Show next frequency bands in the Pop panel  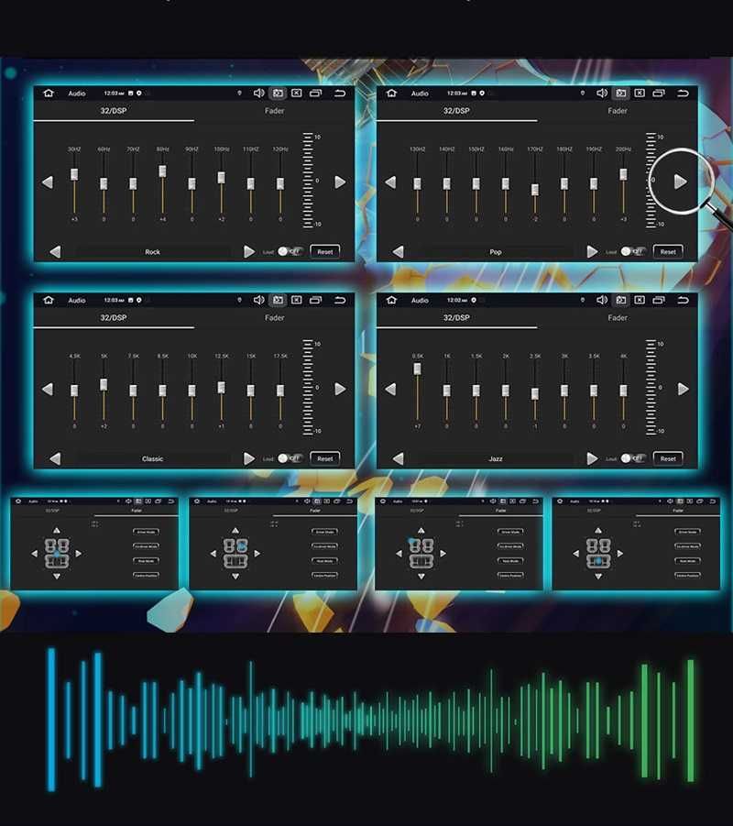681,182
